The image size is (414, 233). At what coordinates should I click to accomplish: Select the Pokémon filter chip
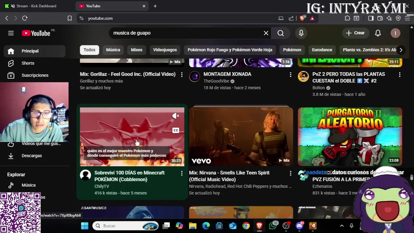pyautogui.click(x=292, y=50)
